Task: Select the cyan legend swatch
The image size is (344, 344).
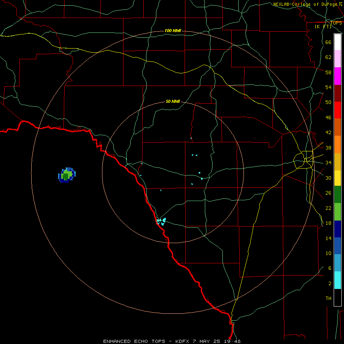Action: (x=338, y=280)
